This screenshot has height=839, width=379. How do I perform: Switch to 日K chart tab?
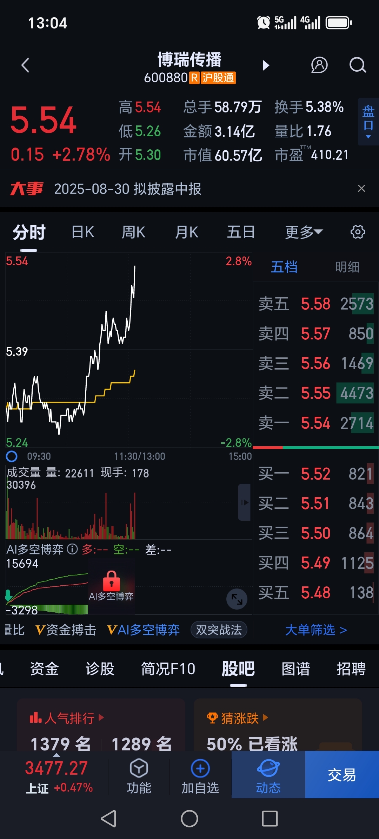click(83, 232)
